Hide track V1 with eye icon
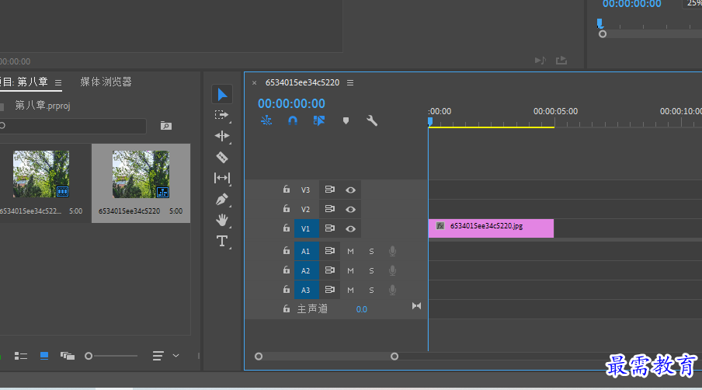This screenshot has height=390, width=702. tap(350, 229)
